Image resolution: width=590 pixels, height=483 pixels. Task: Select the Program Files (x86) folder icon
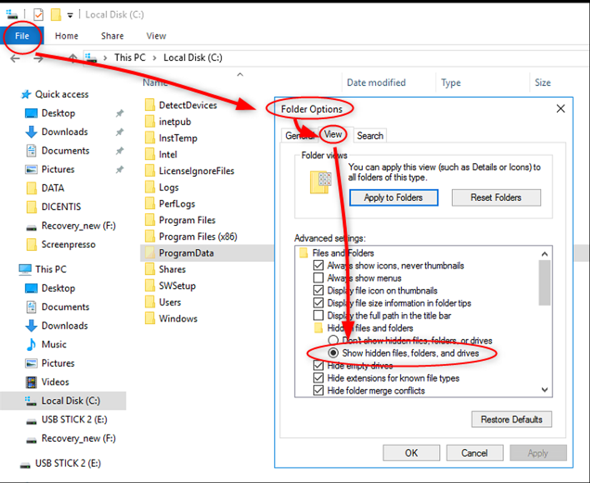point(150,237)
